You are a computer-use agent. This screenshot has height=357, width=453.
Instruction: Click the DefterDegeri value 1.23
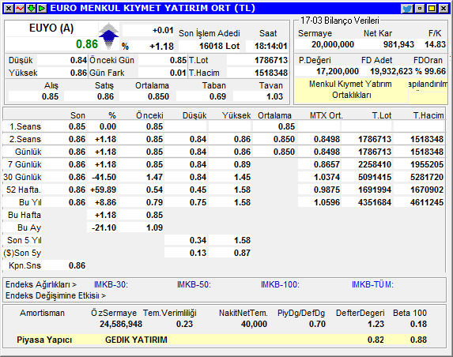[x=376, y=324]
